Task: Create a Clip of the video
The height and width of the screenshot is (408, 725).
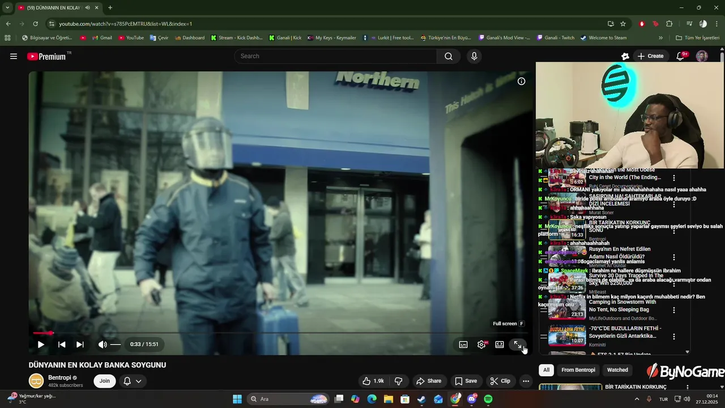Action: click(500, 381)
